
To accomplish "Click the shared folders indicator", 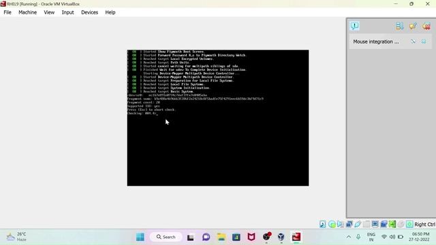I will pos(367,224).
